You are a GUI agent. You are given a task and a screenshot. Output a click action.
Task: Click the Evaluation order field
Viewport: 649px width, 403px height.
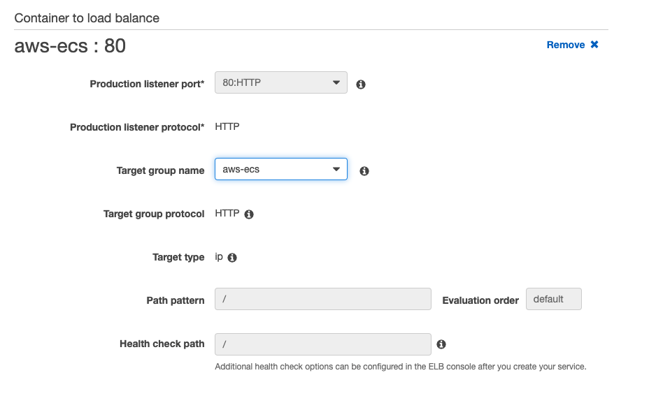point(553,299)
